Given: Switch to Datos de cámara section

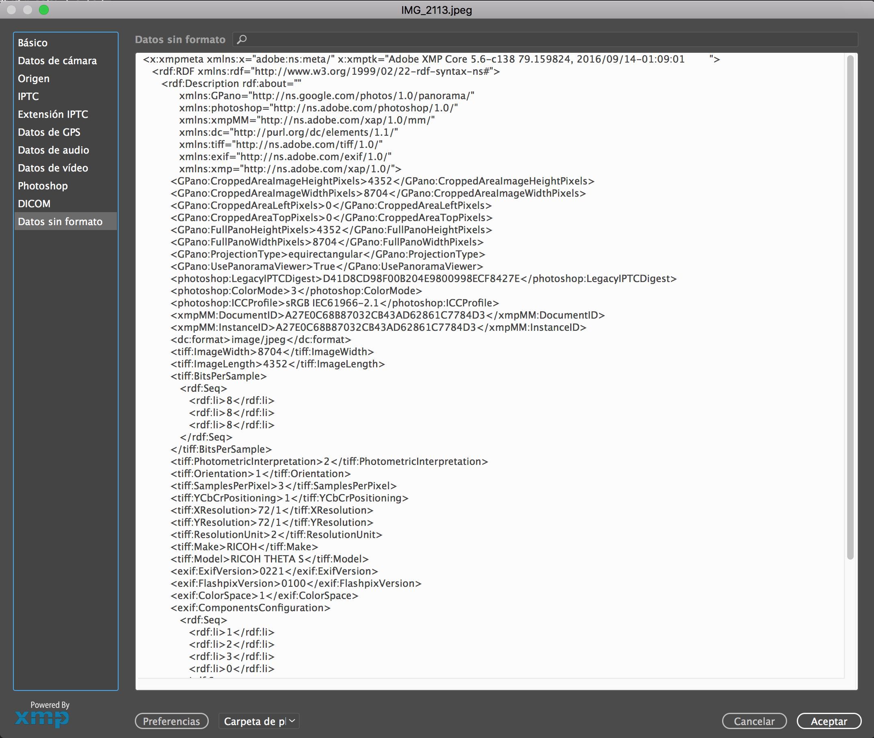Looking at the screenshot, I should point(57,61).
